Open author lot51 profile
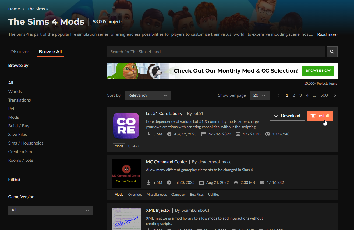This screenshot has height=230, width=354. (198, 113)
